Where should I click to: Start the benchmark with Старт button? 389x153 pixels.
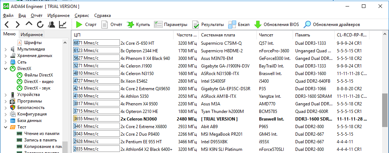[86, 25]
